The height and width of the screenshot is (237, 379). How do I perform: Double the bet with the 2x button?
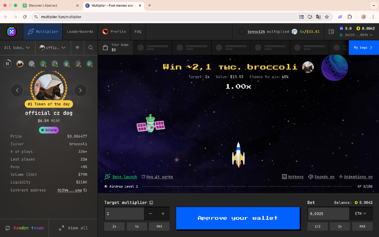(x=340, y=226)
